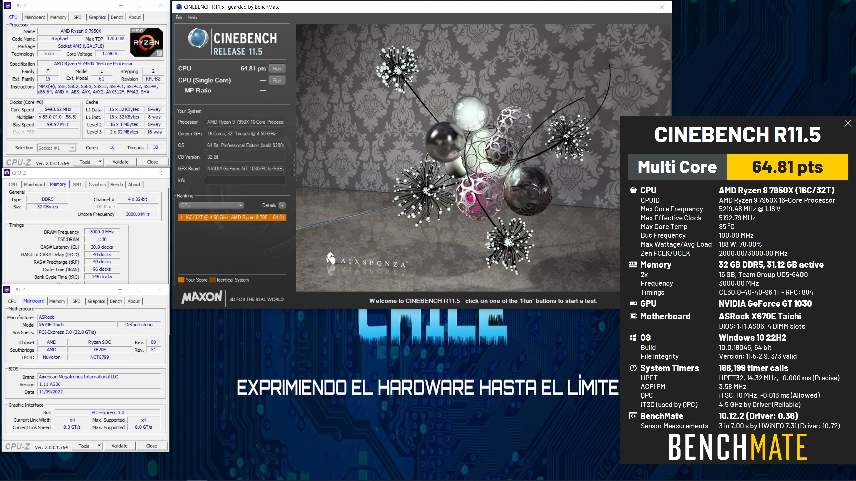Open the Tools dropdown arrow in bottom CPU-Z window

99,446
